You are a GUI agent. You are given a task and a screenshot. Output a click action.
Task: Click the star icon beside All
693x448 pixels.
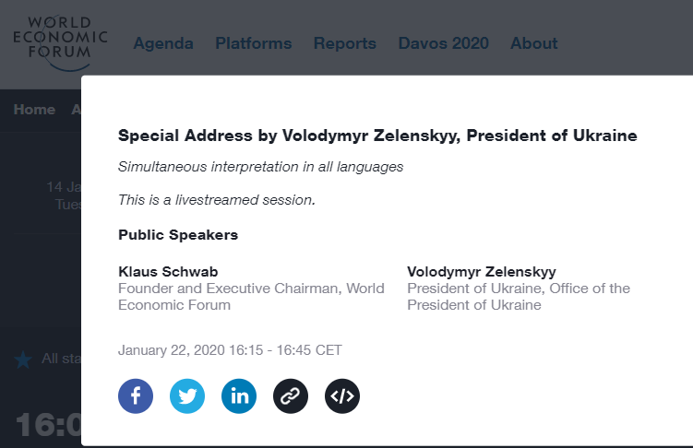pyautogui.click(x=23, y=360)
